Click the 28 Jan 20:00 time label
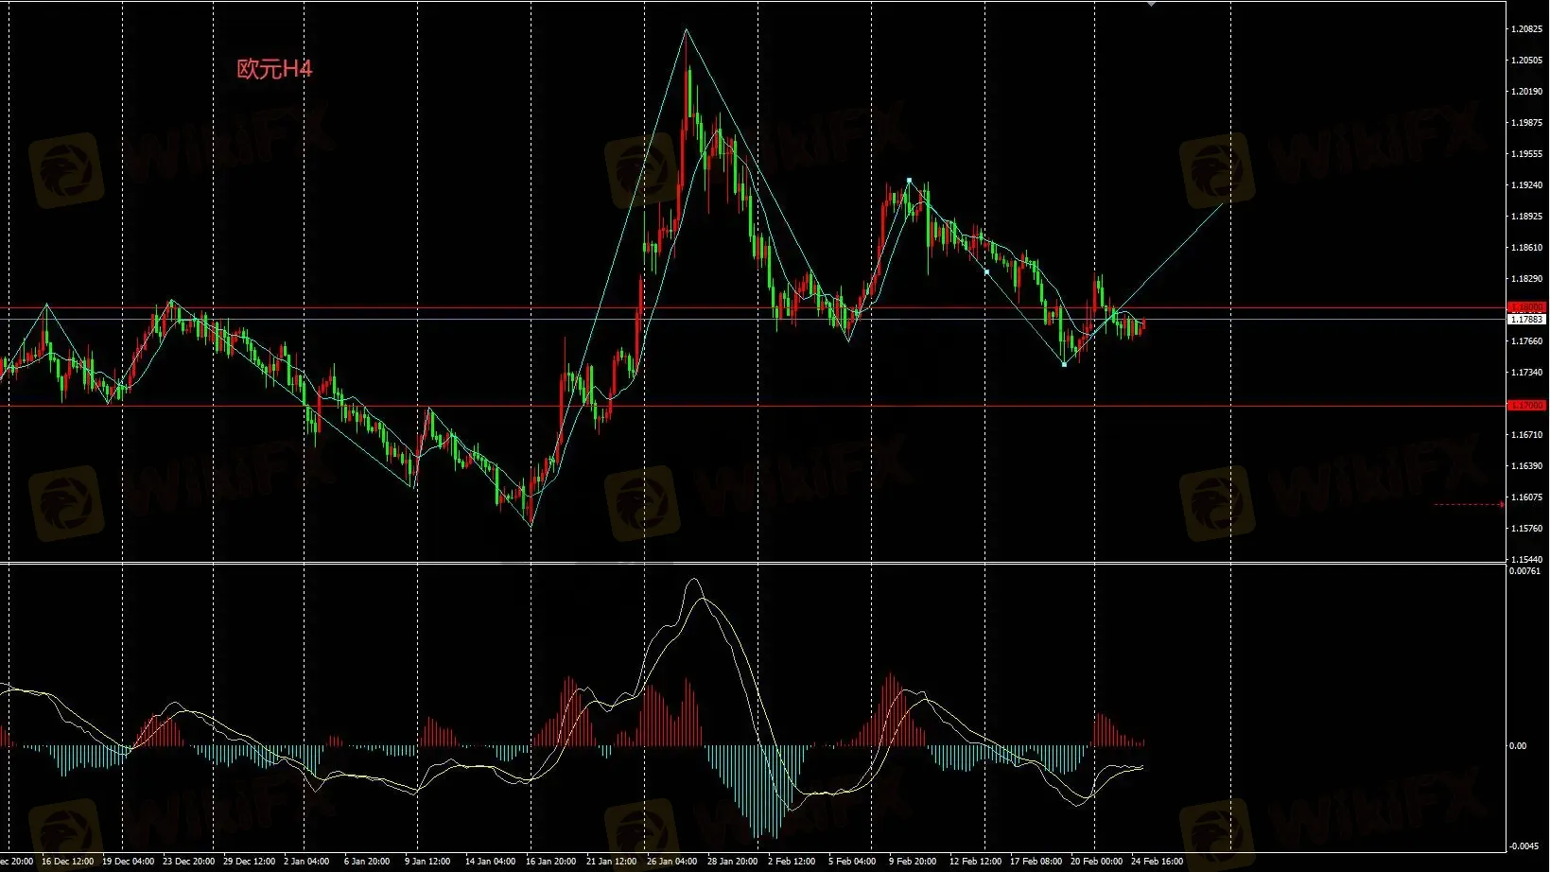This screenshot has width=1550, height=872. (732, 862)
